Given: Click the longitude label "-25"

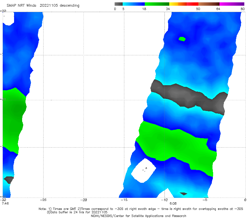Looking at the screenshot, I should point(43,200).
